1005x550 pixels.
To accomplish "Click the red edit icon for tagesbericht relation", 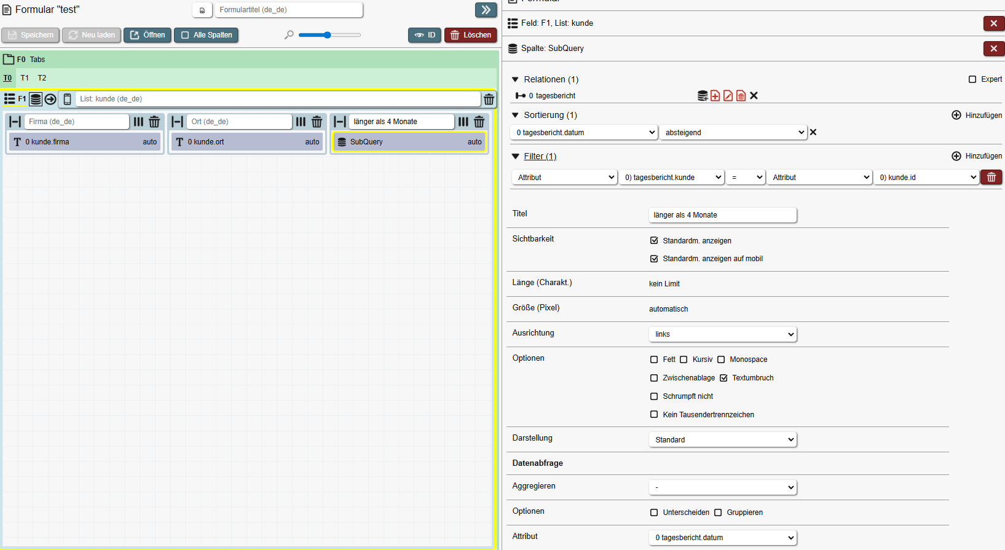I will [x=728, y=96].
